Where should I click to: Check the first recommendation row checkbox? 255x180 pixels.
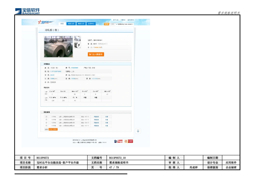[46, 116]
